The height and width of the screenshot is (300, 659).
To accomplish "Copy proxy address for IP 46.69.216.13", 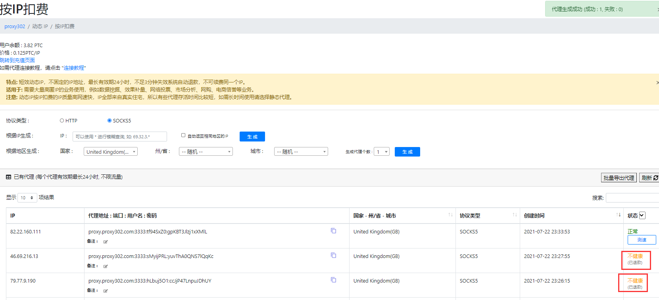I will [333, 255].
